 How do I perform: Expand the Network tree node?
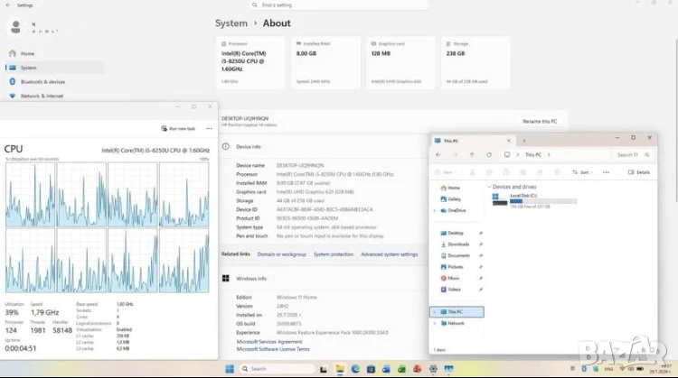point(435,323)
